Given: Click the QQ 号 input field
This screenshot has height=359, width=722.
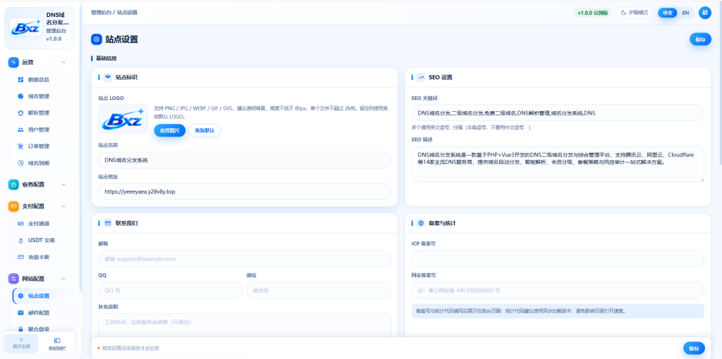Looking at the screenshot, I should coord(171,291).
